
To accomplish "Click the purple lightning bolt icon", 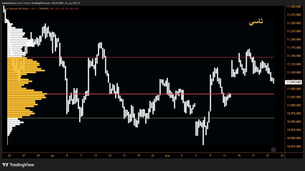I will [273, 149].
